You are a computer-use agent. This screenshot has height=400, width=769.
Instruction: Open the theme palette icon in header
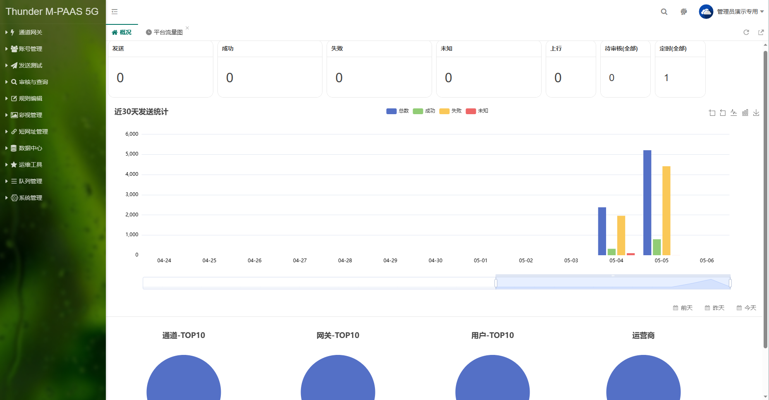coord(684,12)
